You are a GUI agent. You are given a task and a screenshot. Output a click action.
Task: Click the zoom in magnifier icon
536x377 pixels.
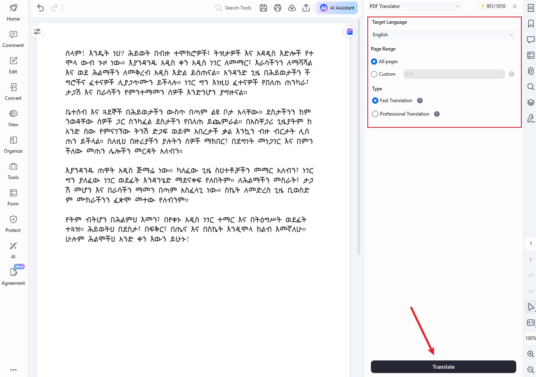(x=531, y=354)
